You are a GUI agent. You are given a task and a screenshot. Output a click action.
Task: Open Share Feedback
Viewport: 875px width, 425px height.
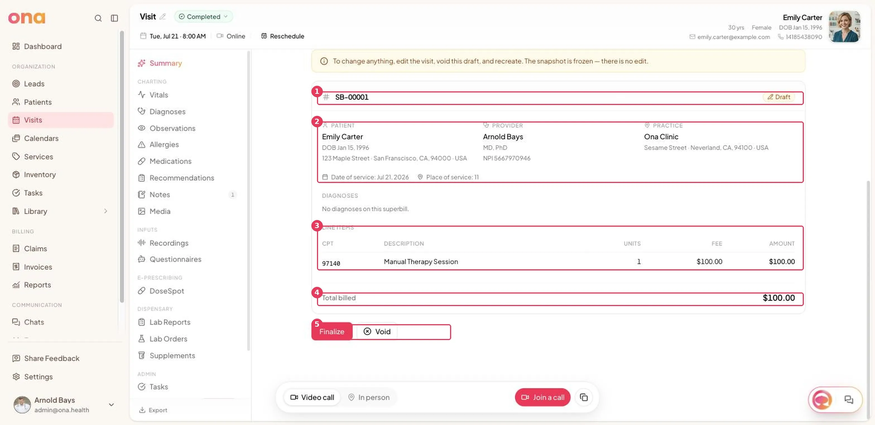point(46,358)
